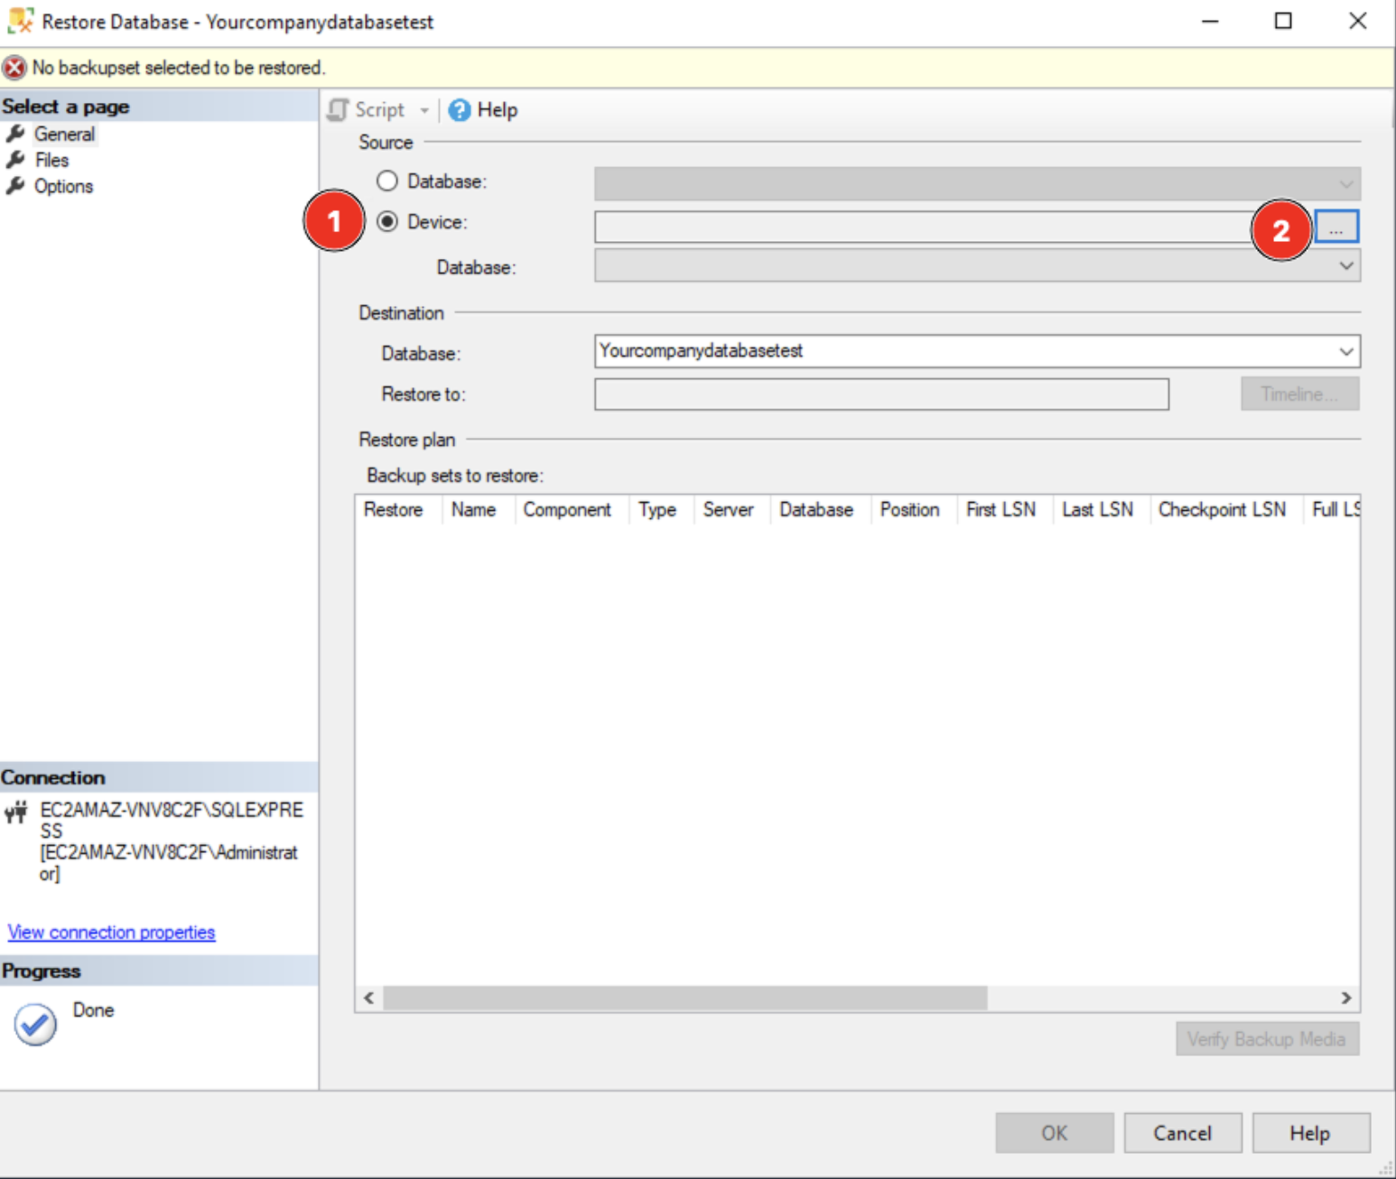Minimize the Restore Database window
The image size is (1396, 1179).
tap(1210, 21)
